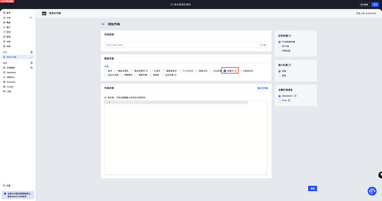The image size is (382, 201).
Task: Click the help icon beside 结账页 checkbox
Action: pos(236,71)
